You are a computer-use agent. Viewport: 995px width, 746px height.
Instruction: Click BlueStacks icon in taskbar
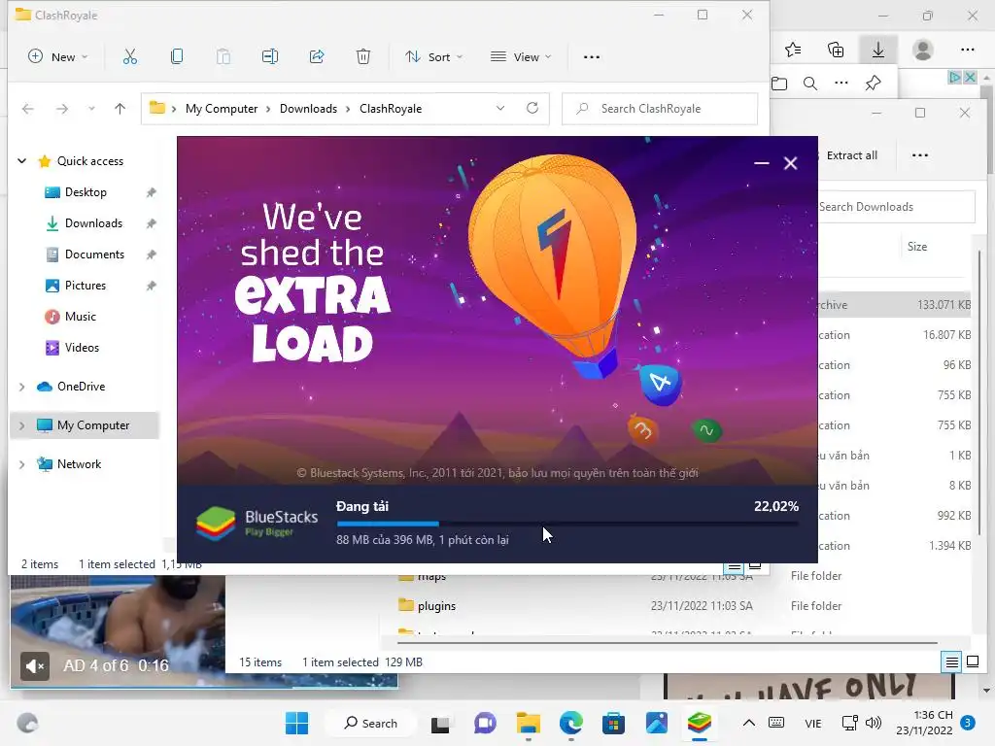point(700,723)
